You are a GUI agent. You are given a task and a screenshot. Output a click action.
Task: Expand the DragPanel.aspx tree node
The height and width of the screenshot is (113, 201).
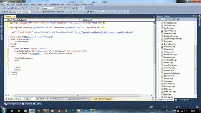158,34
